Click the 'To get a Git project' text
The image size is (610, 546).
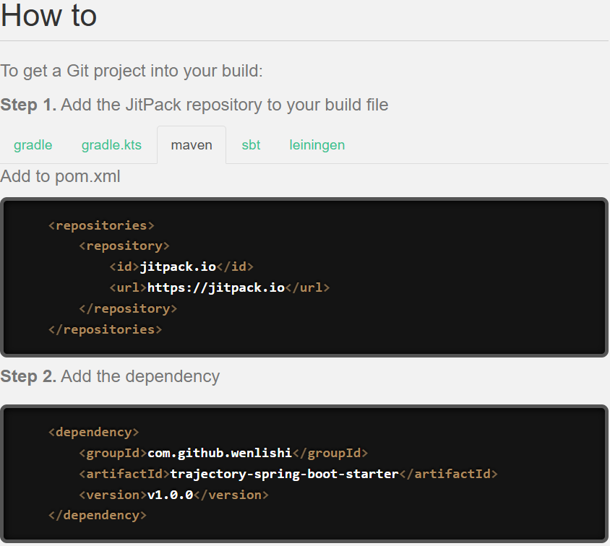point(132,71)
